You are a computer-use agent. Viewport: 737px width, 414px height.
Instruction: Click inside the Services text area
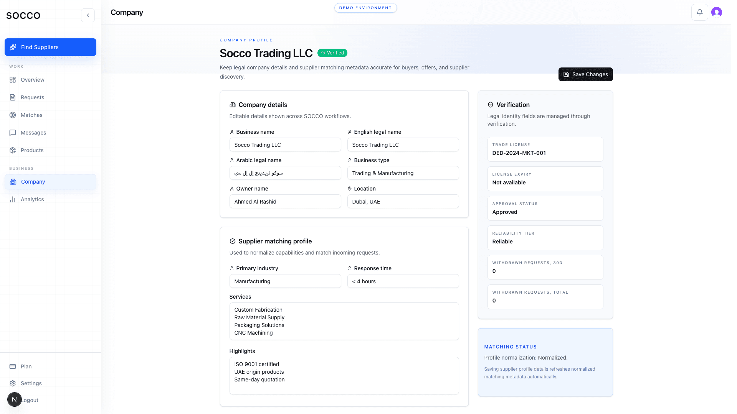pyautogui.click(x=344, y=321)
